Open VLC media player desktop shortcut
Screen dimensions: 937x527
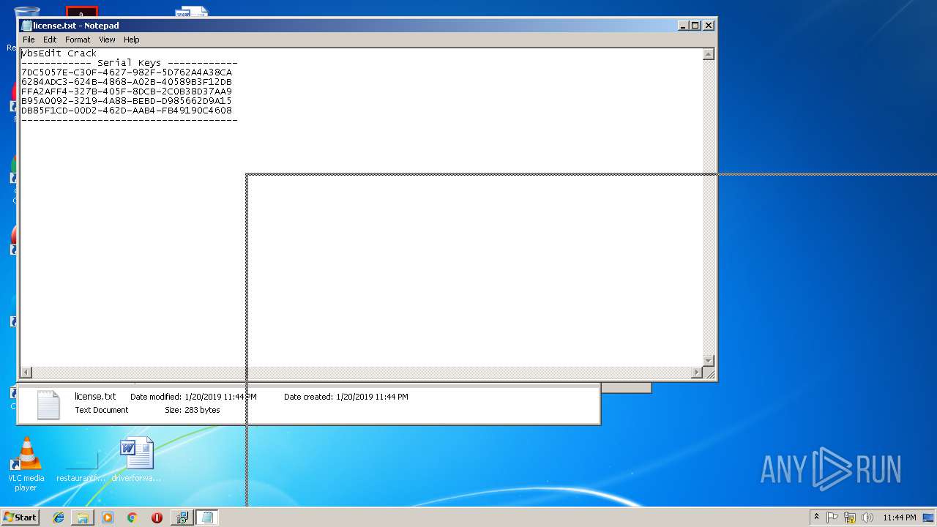(x=26, y=464)
